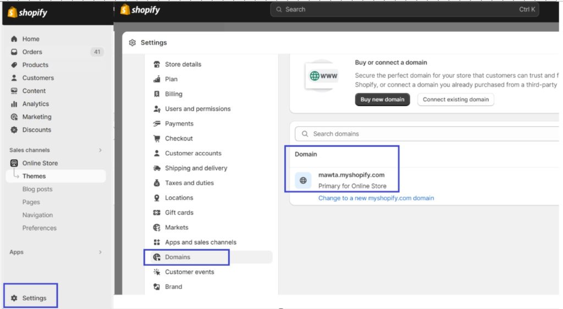The image size is (563, 309).
Task: Click the Payments icon in settings
Action: (x=157, y=123)
